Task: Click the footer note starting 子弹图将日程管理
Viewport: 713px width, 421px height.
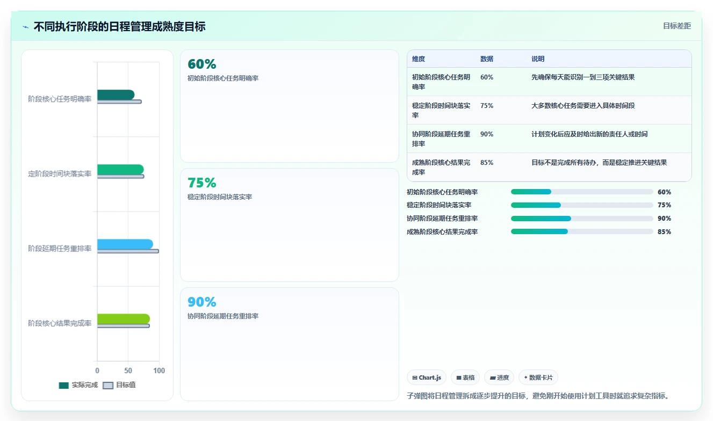Action: click(538, 396)
